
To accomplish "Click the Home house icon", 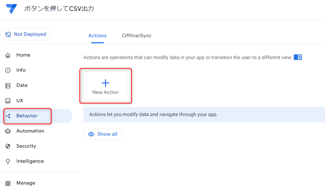I will 8,55.
